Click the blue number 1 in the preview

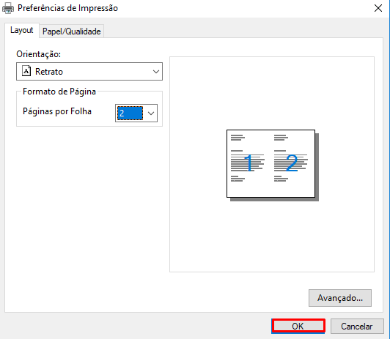click(249, 163)
